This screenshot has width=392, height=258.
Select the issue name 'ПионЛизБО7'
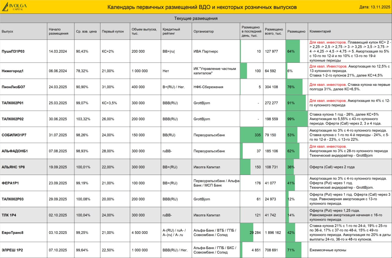[x=13, y=87]
